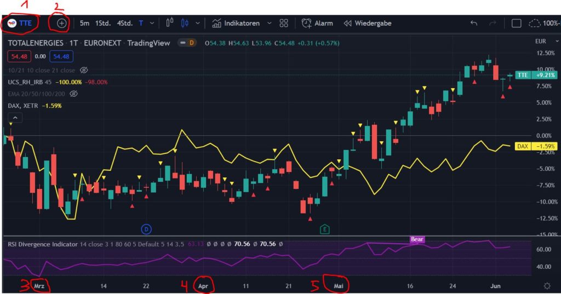Click the 16 date label on time axis
Image resolution: width=561 pixels, height=294 pixels.
410,286
